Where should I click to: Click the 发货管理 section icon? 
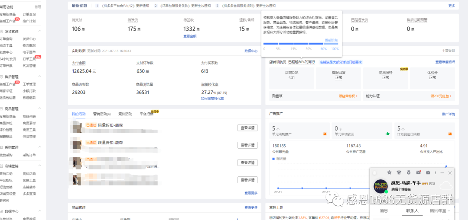pyautogui.click(x=1, y=31)
